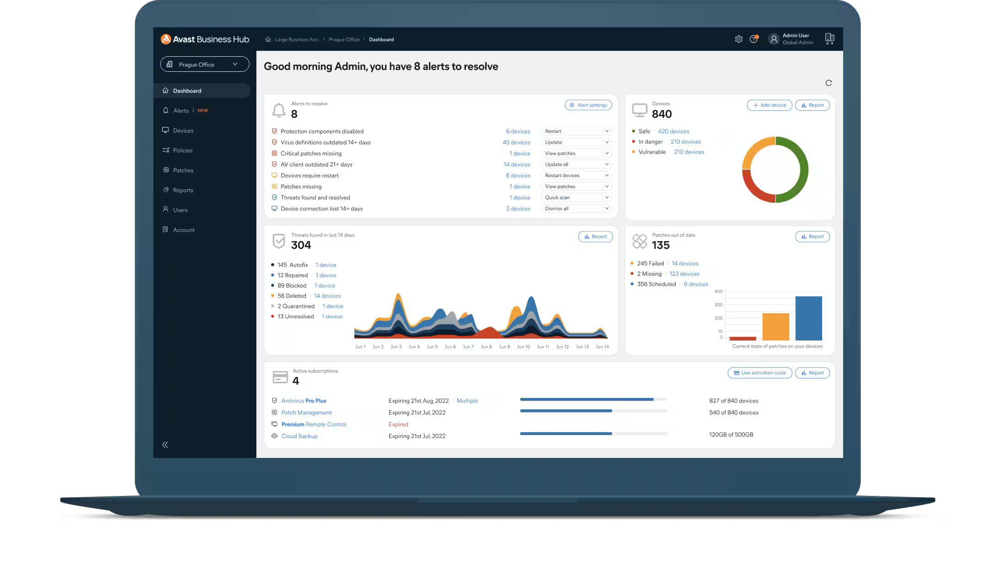This screenshot has height=570, width=996.
Task: Open Report in Active subscriptions card
Action: pyautogui.click(x=812, y=373)
